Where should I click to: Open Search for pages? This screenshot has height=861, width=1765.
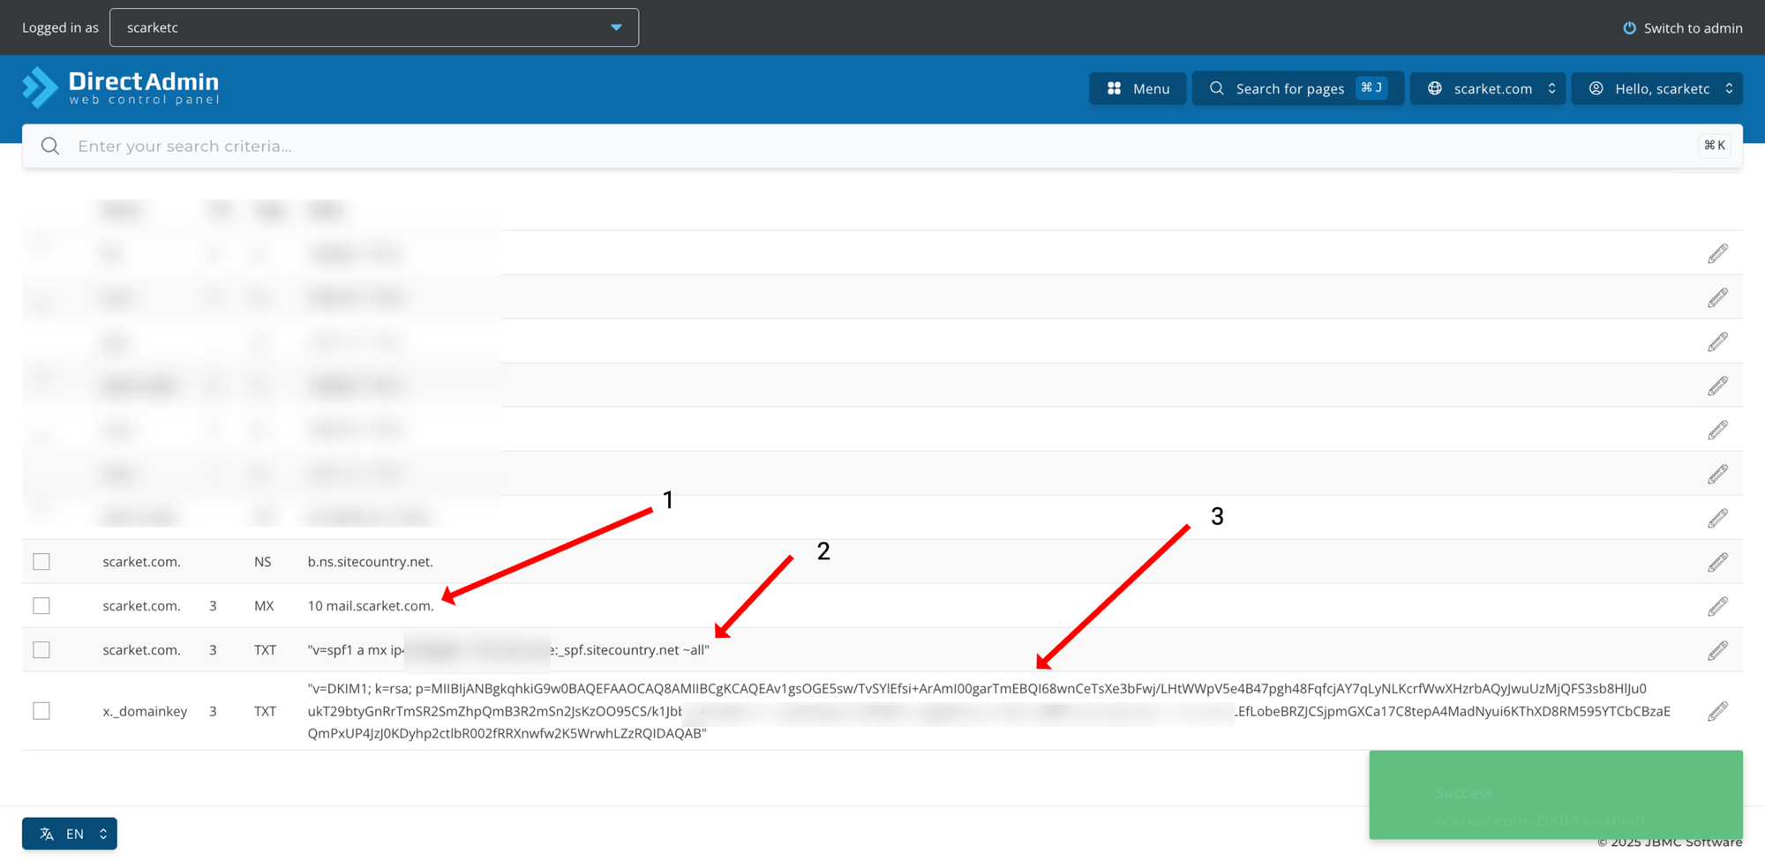pos(1297,88)
